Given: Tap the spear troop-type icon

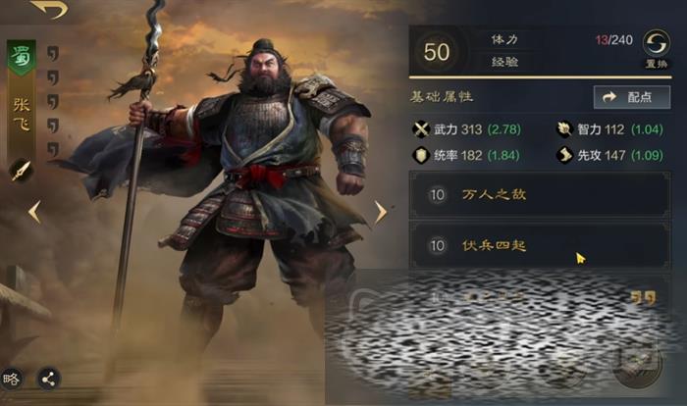Looking at the screenshot, I should coord(22,171).
